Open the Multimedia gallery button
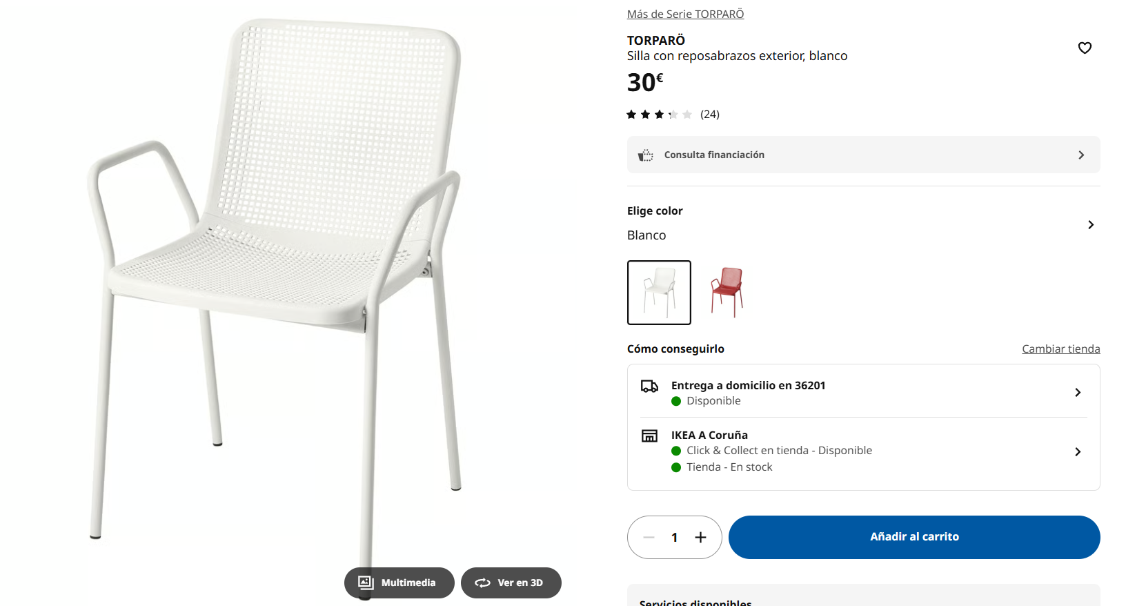This screenshot has width=1126, height=606. [399, 583]
